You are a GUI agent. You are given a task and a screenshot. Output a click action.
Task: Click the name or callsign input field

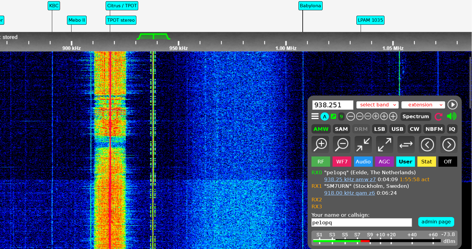(361, 222)
